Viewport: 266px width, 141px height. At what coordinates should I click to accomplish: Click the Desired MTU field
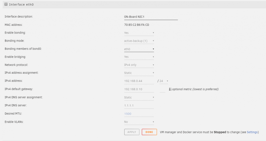pos(139,114)
